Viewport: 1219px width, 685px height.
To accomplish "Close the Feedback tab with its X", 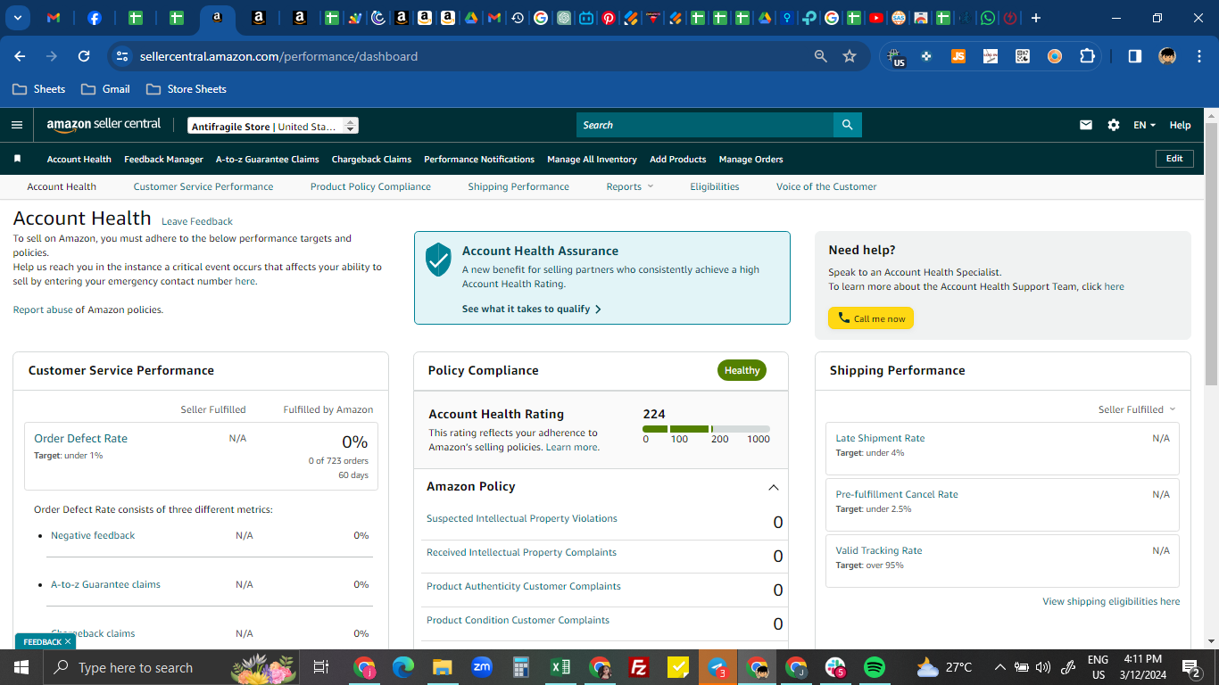I will 68,641.
